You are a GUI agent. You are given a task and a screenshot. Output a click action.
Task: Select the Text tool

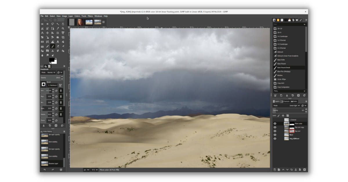pyautogui.click(x=58, y=42)
